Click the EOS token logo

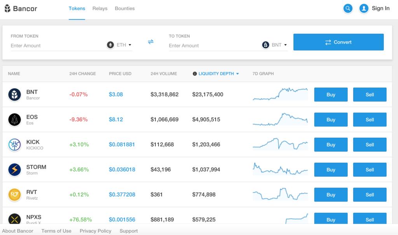click(14, 119)
